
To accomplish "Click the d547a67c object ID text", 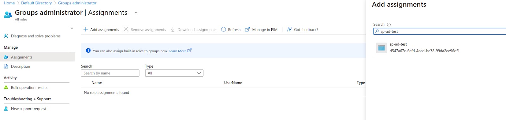I will (x=424, y=51).
